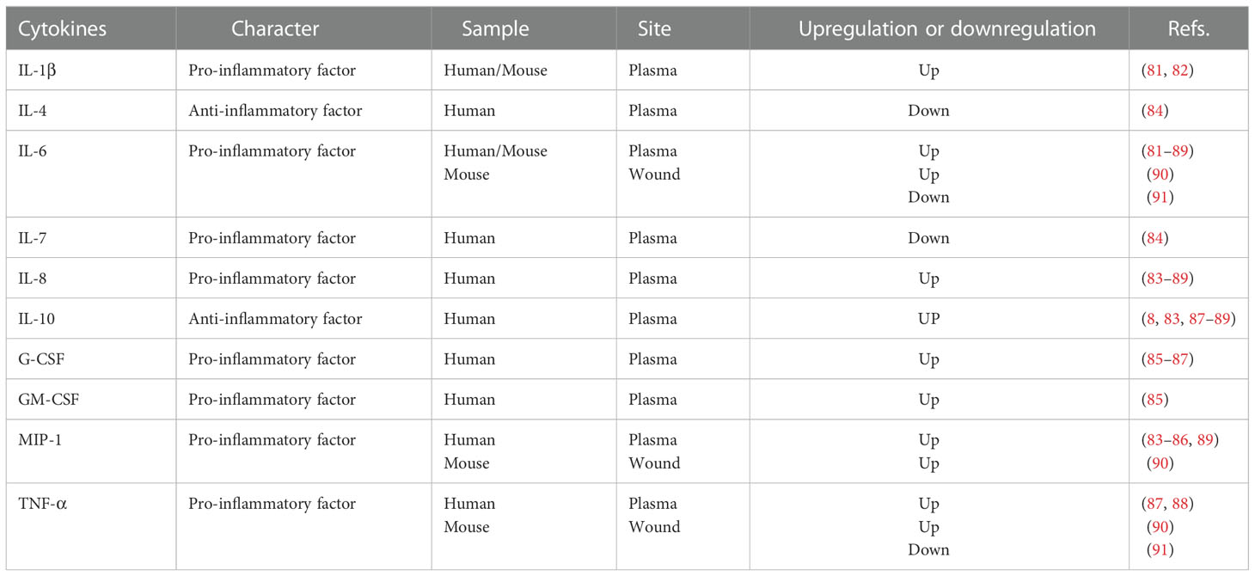1255x576 pixels.
Task: Open reference range 87–89 in IL-10 row
Action: tap(1209, 319)
